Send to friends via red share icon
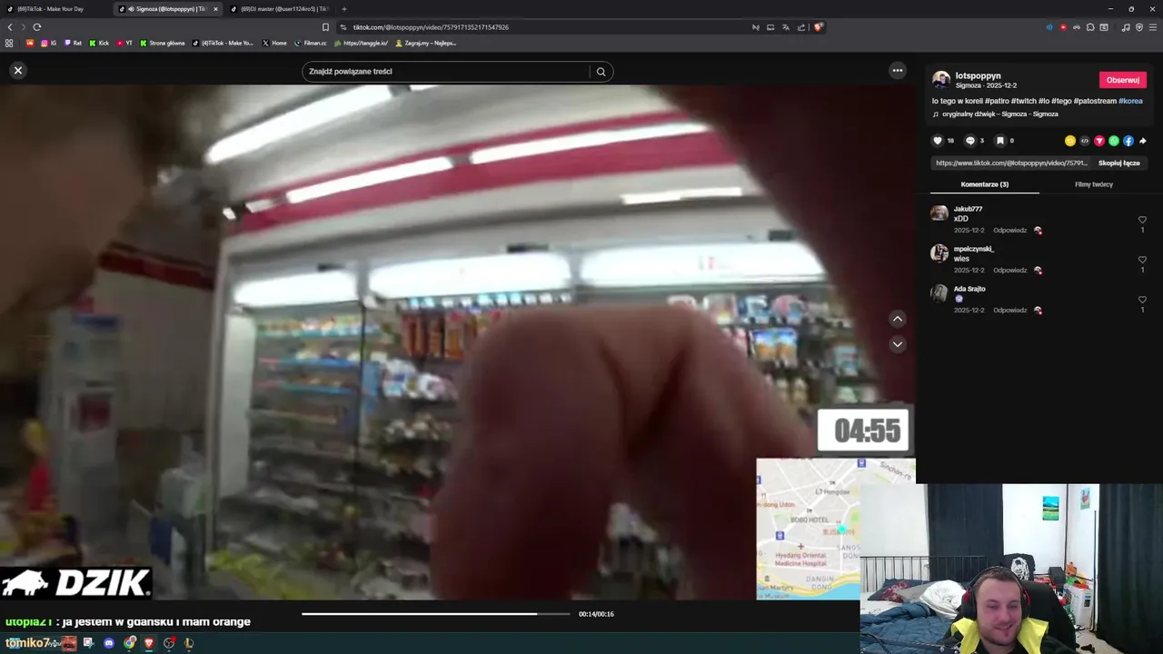 click(x=1099, y=141)
